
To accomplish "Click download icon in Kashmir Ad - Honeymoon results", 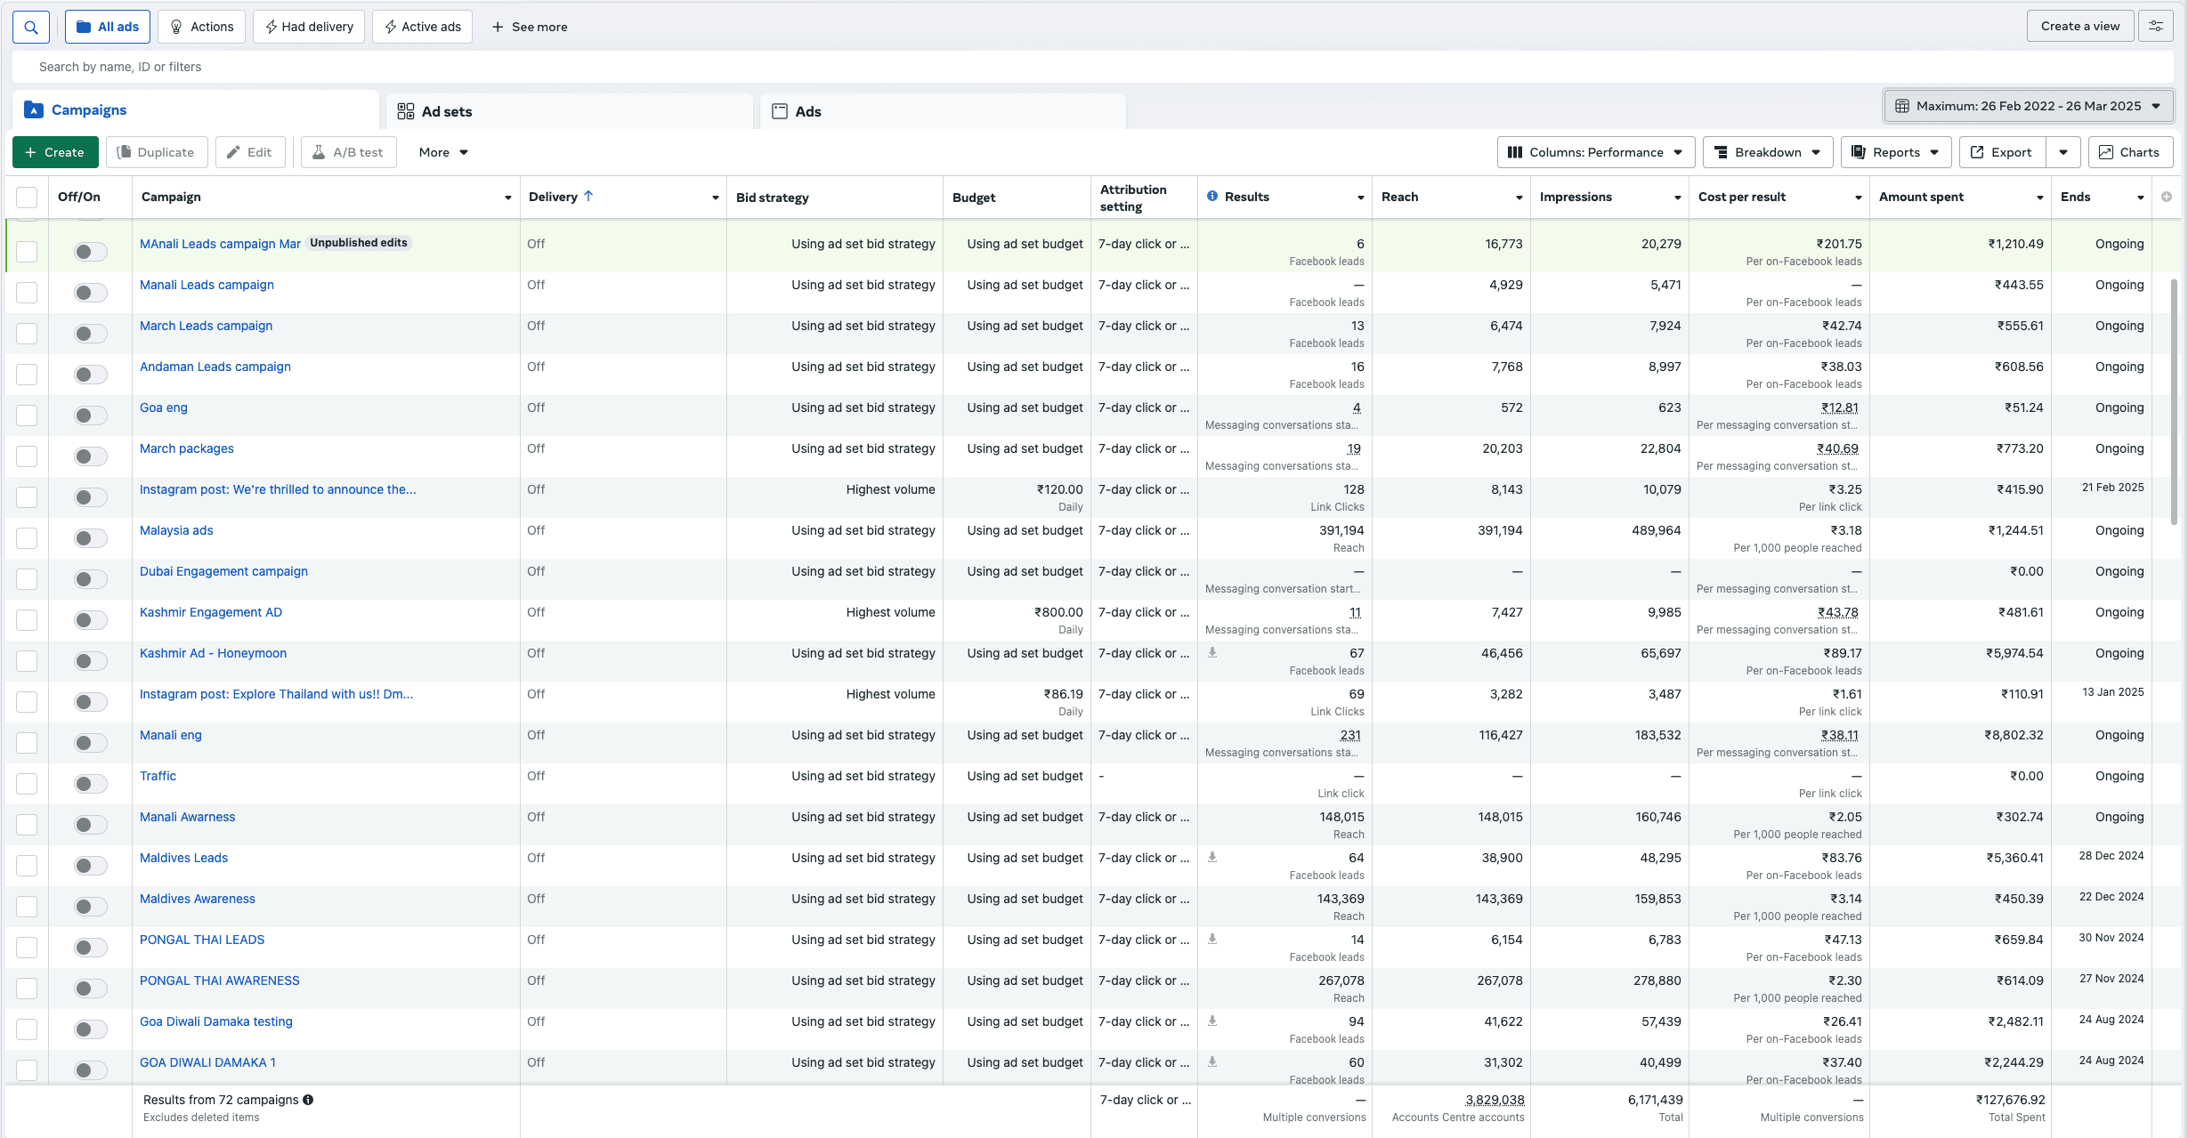I will coord(1212,653).
